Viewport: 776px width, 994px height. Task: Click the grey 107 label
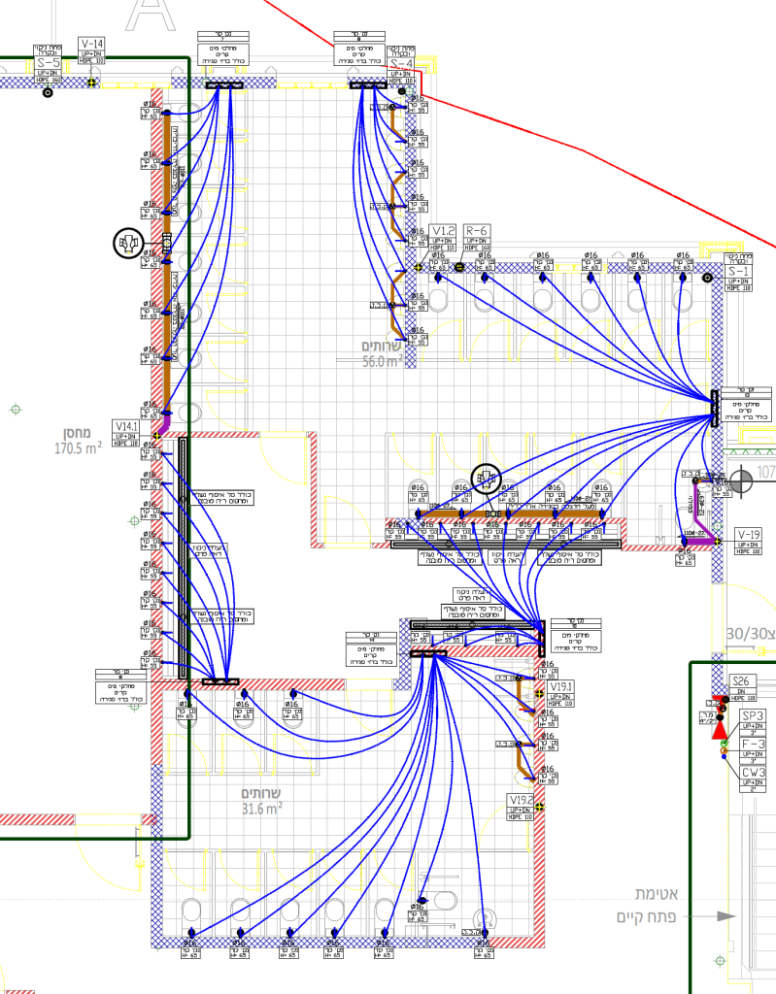point(766,473)
